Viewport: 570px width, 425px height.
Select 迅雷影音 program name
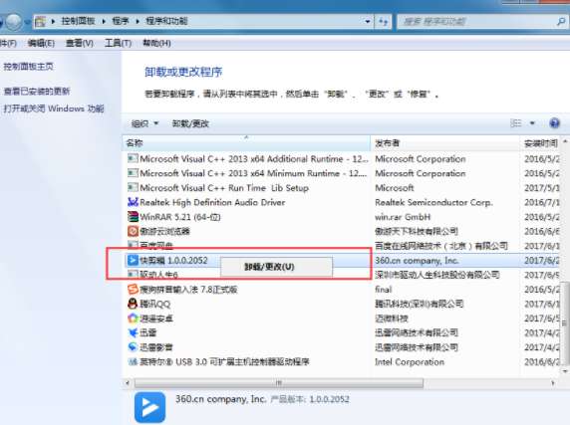156,347
